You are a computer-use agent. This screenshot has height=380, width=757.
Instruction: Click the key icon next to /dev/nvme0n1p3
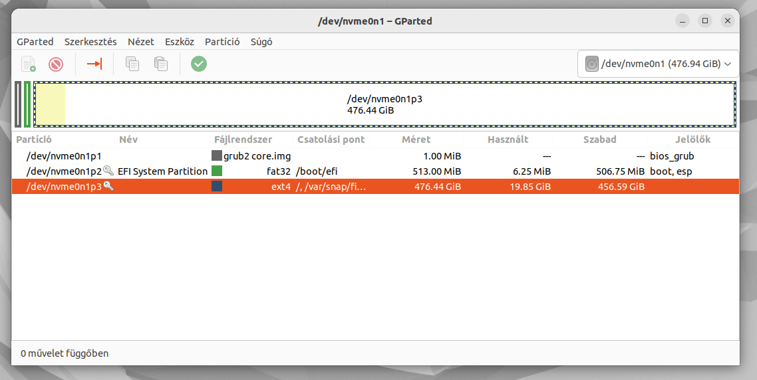coord(108,186)
